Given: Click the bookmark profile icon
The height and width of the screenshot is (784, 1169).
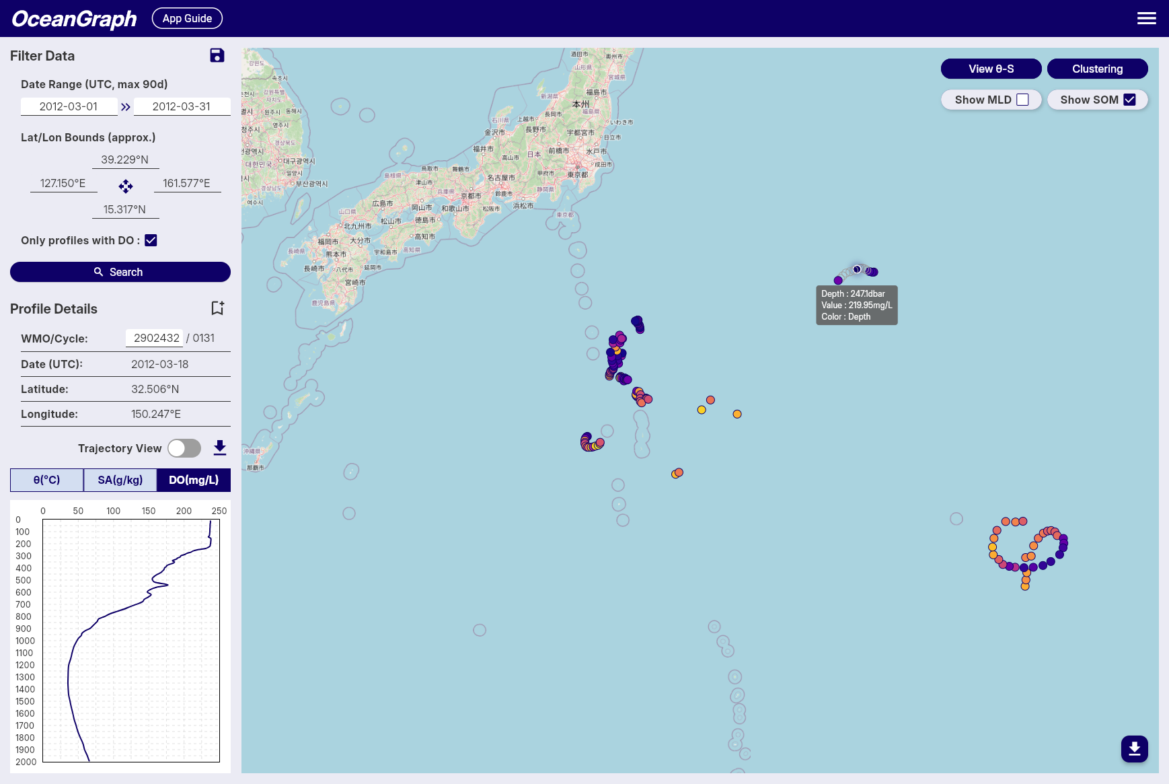Looking at the screenshot, I should pyautogui.click(x=217, y=308).
